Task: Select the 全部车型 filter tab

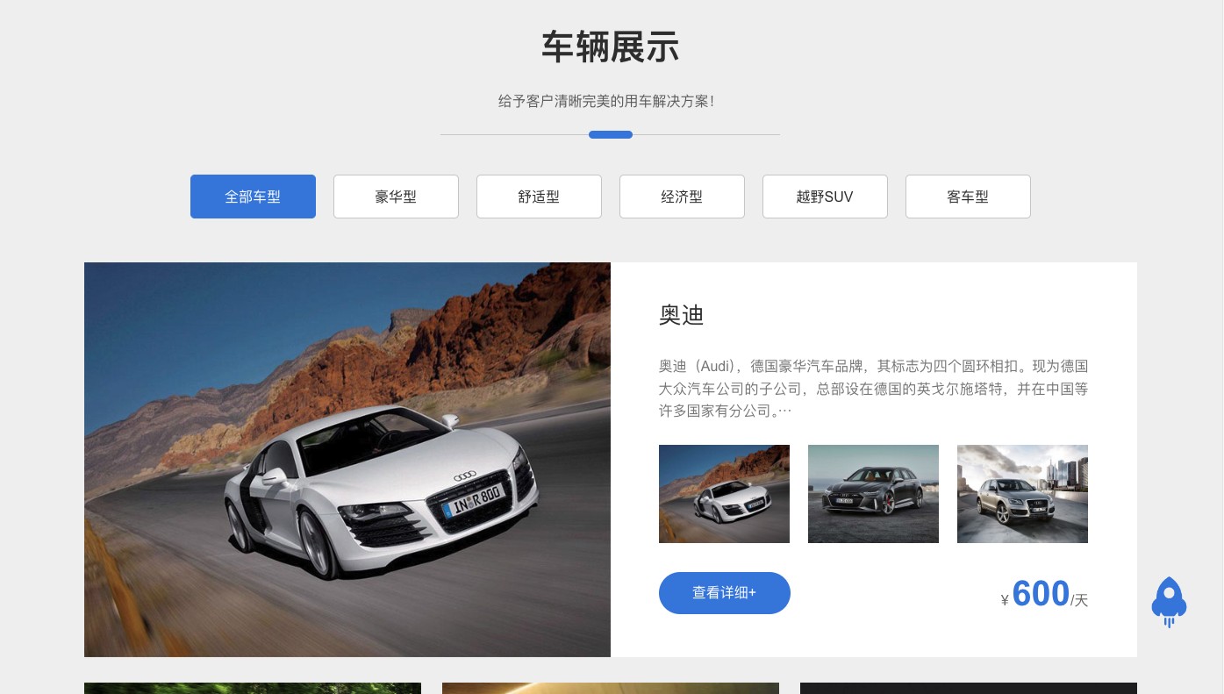Action: (253, 197)
